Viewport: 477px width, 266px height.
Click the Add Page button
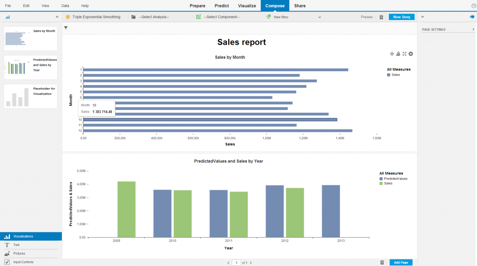point(401,262)
